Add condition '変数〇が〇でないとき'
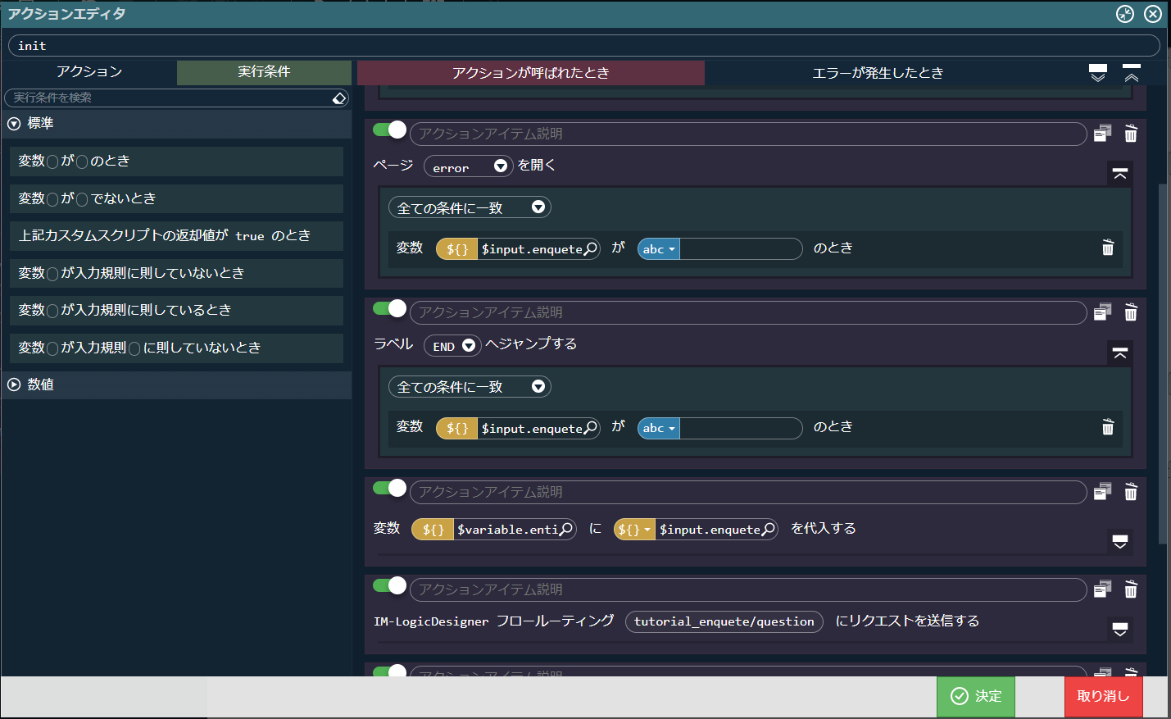This screenshot has width=1171, height=719. click(176, 199)
